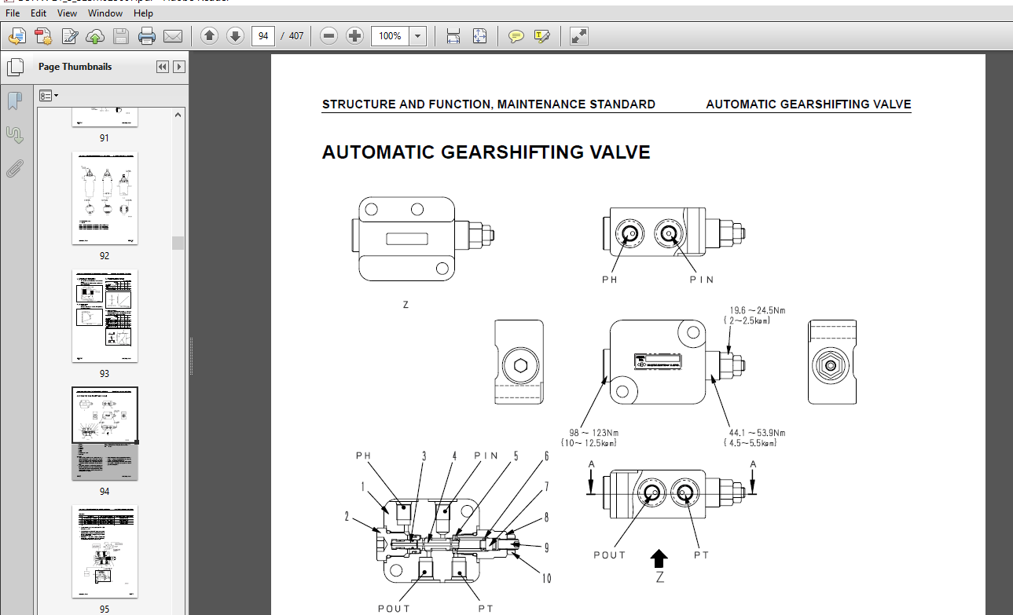Click the '19.6 ~24.5Nm' torque value
Viewport: 1013px width, 615px height.
757,310
